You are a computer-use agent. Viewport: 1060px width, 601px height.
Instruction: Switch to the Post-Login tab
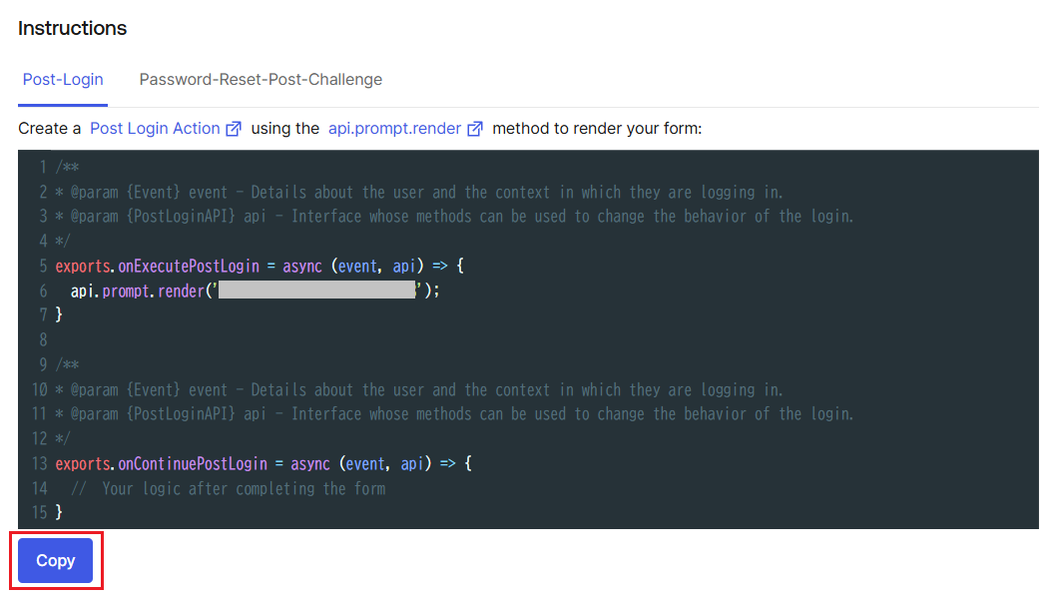coord(63,80)
